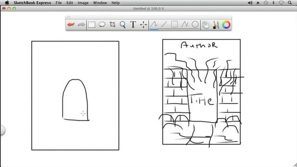This screenshot has height=167, width=297.
Task: Select the freehand stroke drawing style
Action: click(x=154, y=25)
